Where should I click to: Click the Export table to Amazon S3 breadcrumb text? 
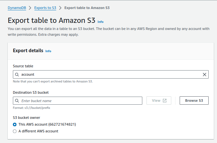(x=87, y=8)
